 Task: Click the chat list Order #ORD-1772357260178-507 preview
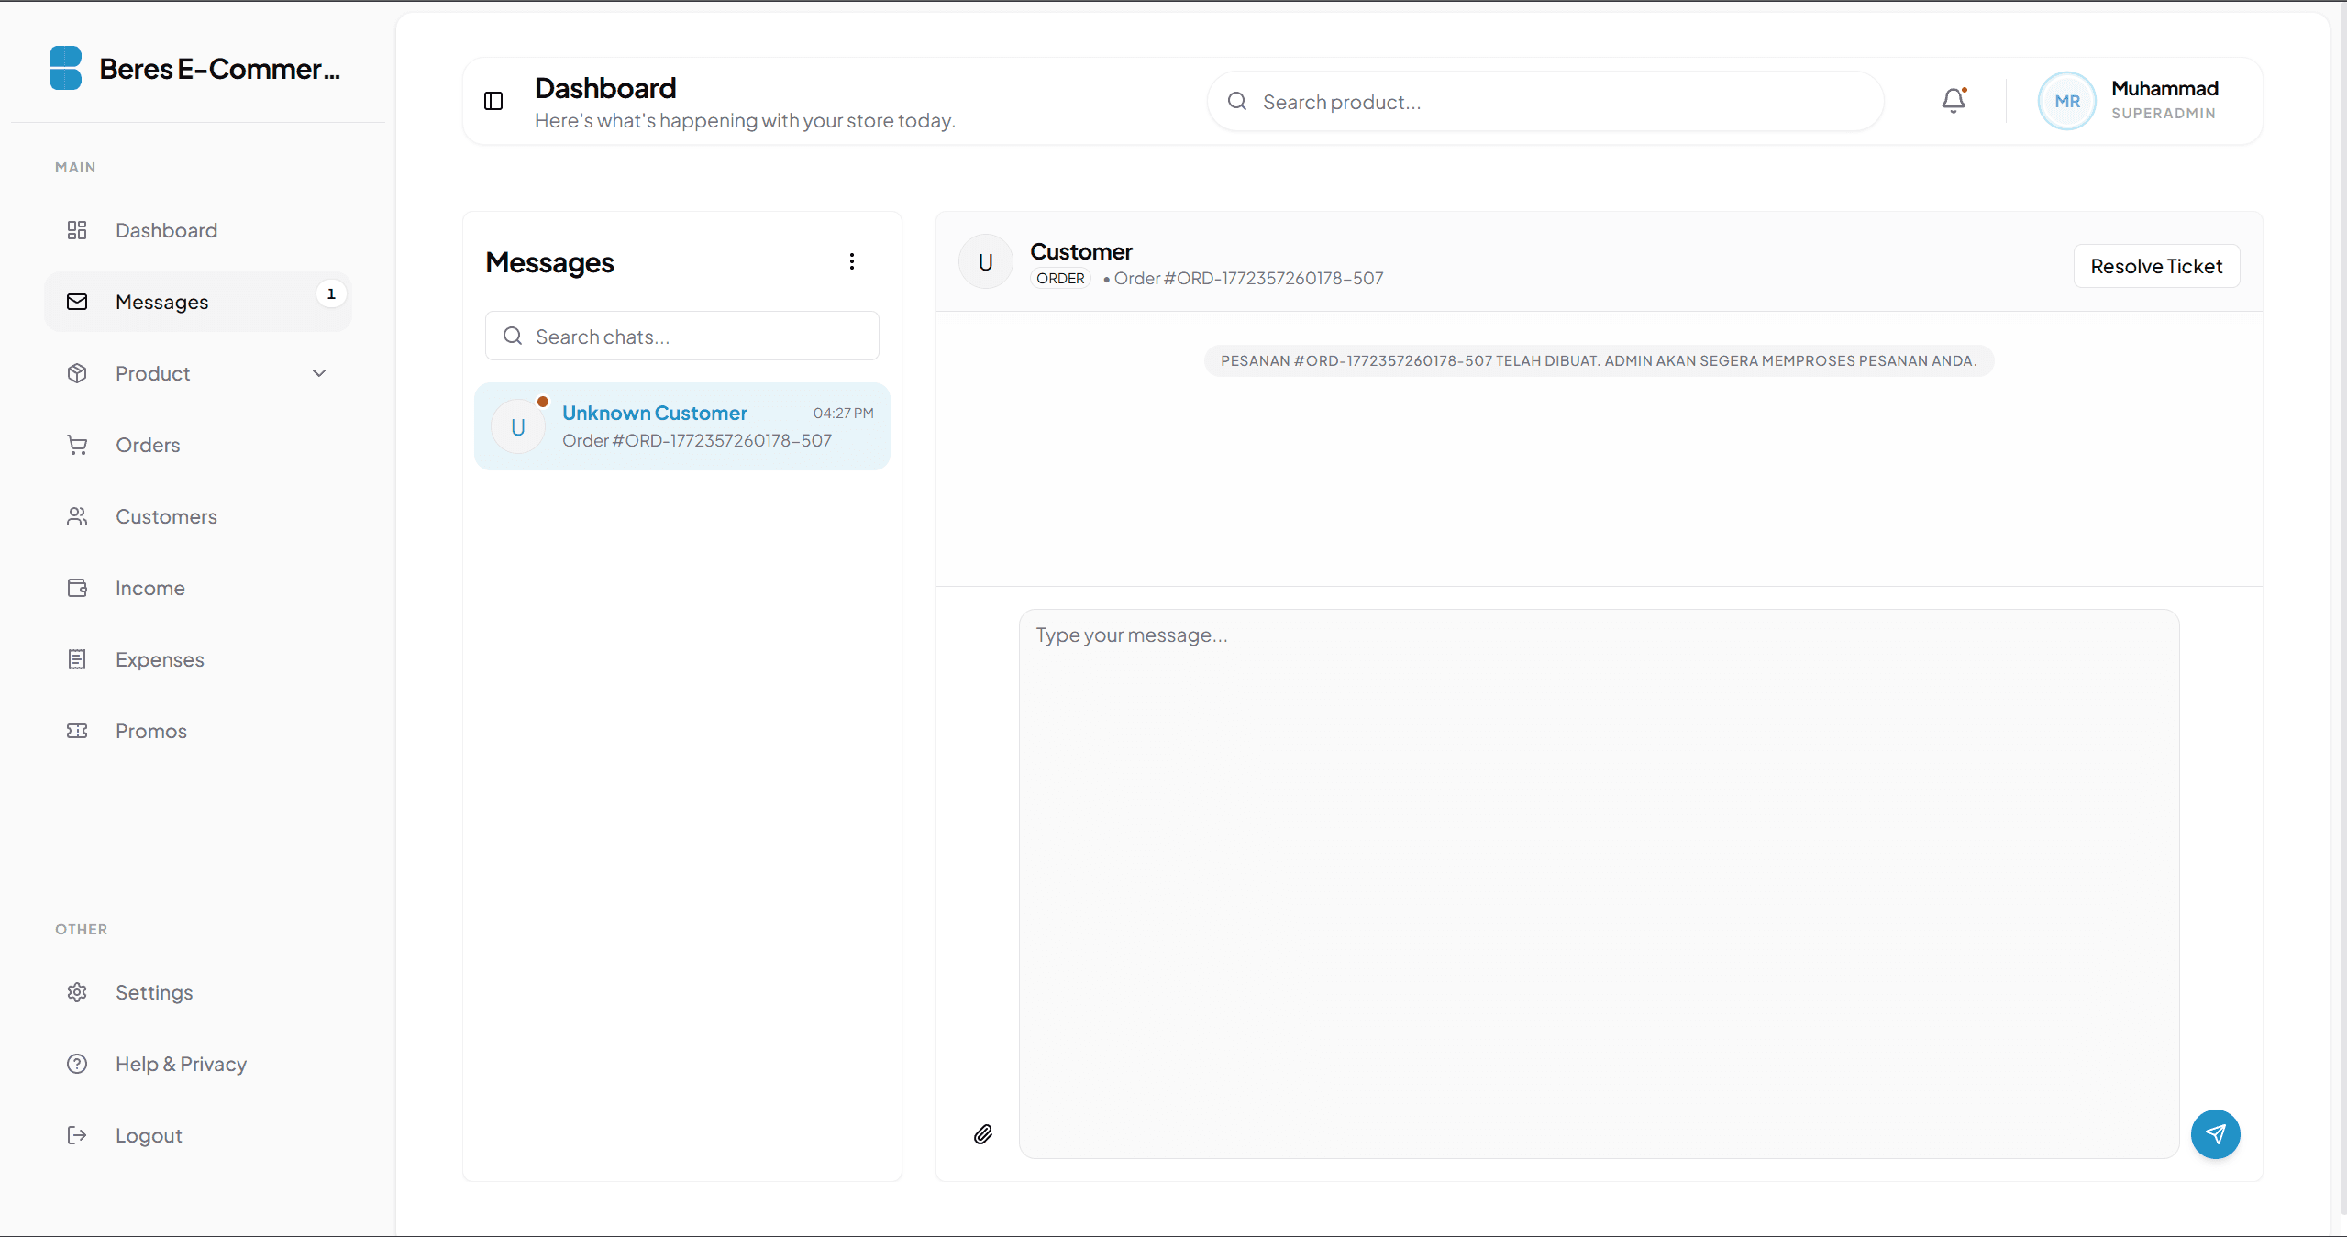696,440
